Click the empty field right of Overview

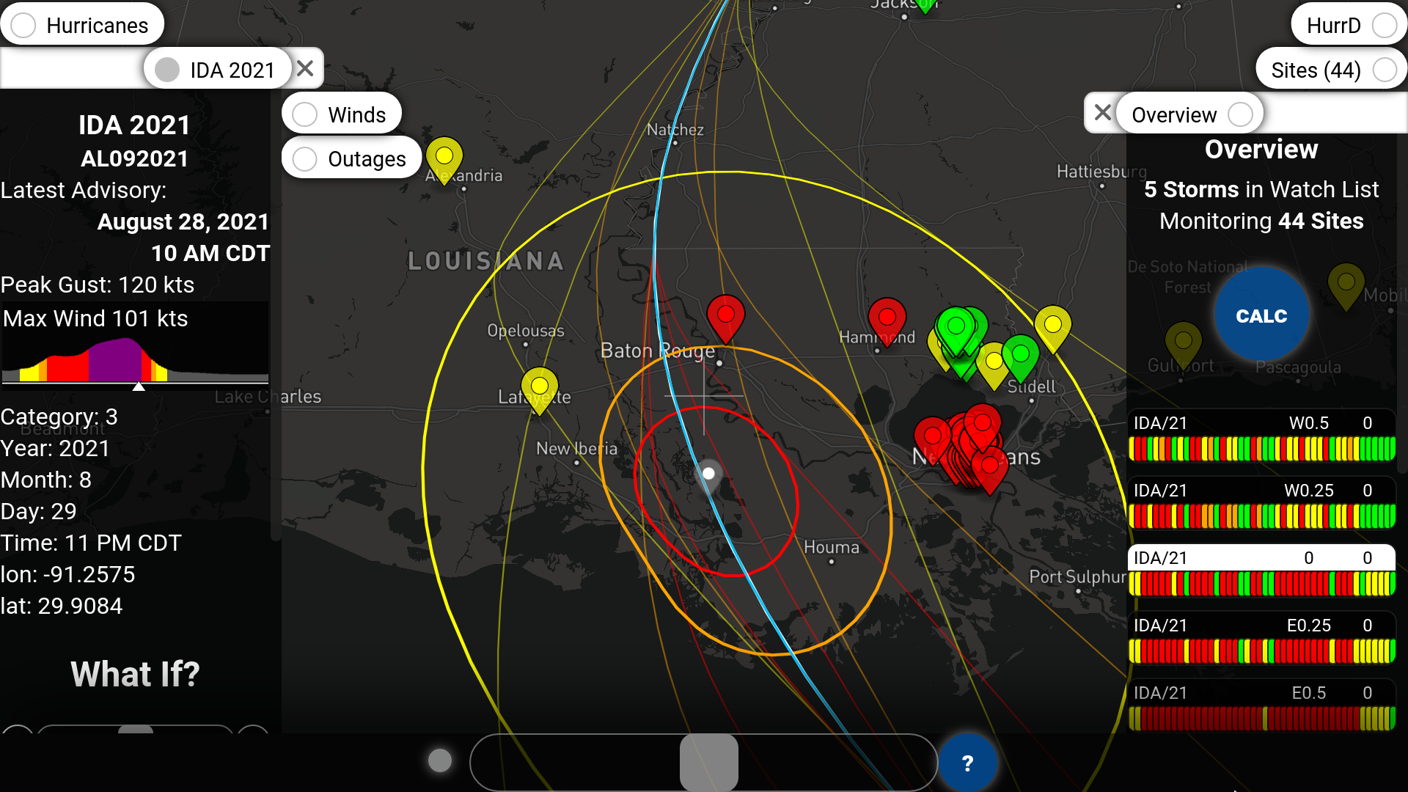pyautogui.click(x=1335, y=114)
